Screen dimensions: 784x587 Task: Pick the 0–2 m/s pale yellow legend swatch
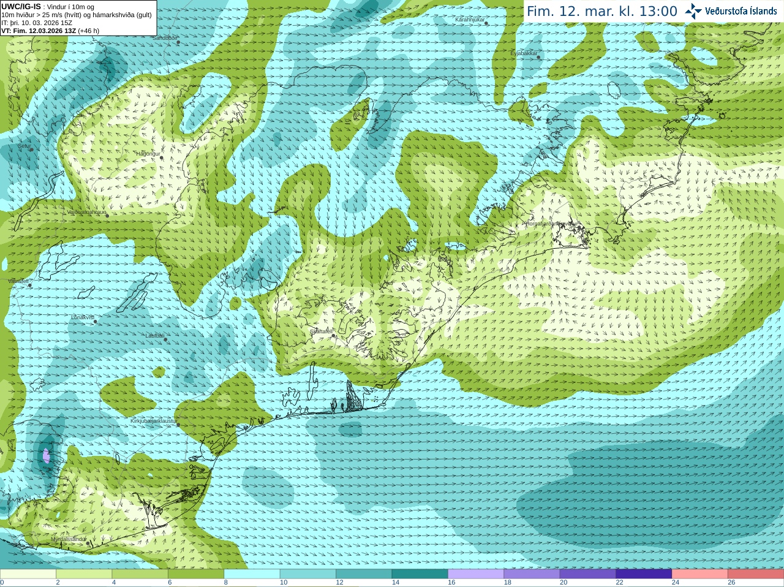[x=28, y=574]
